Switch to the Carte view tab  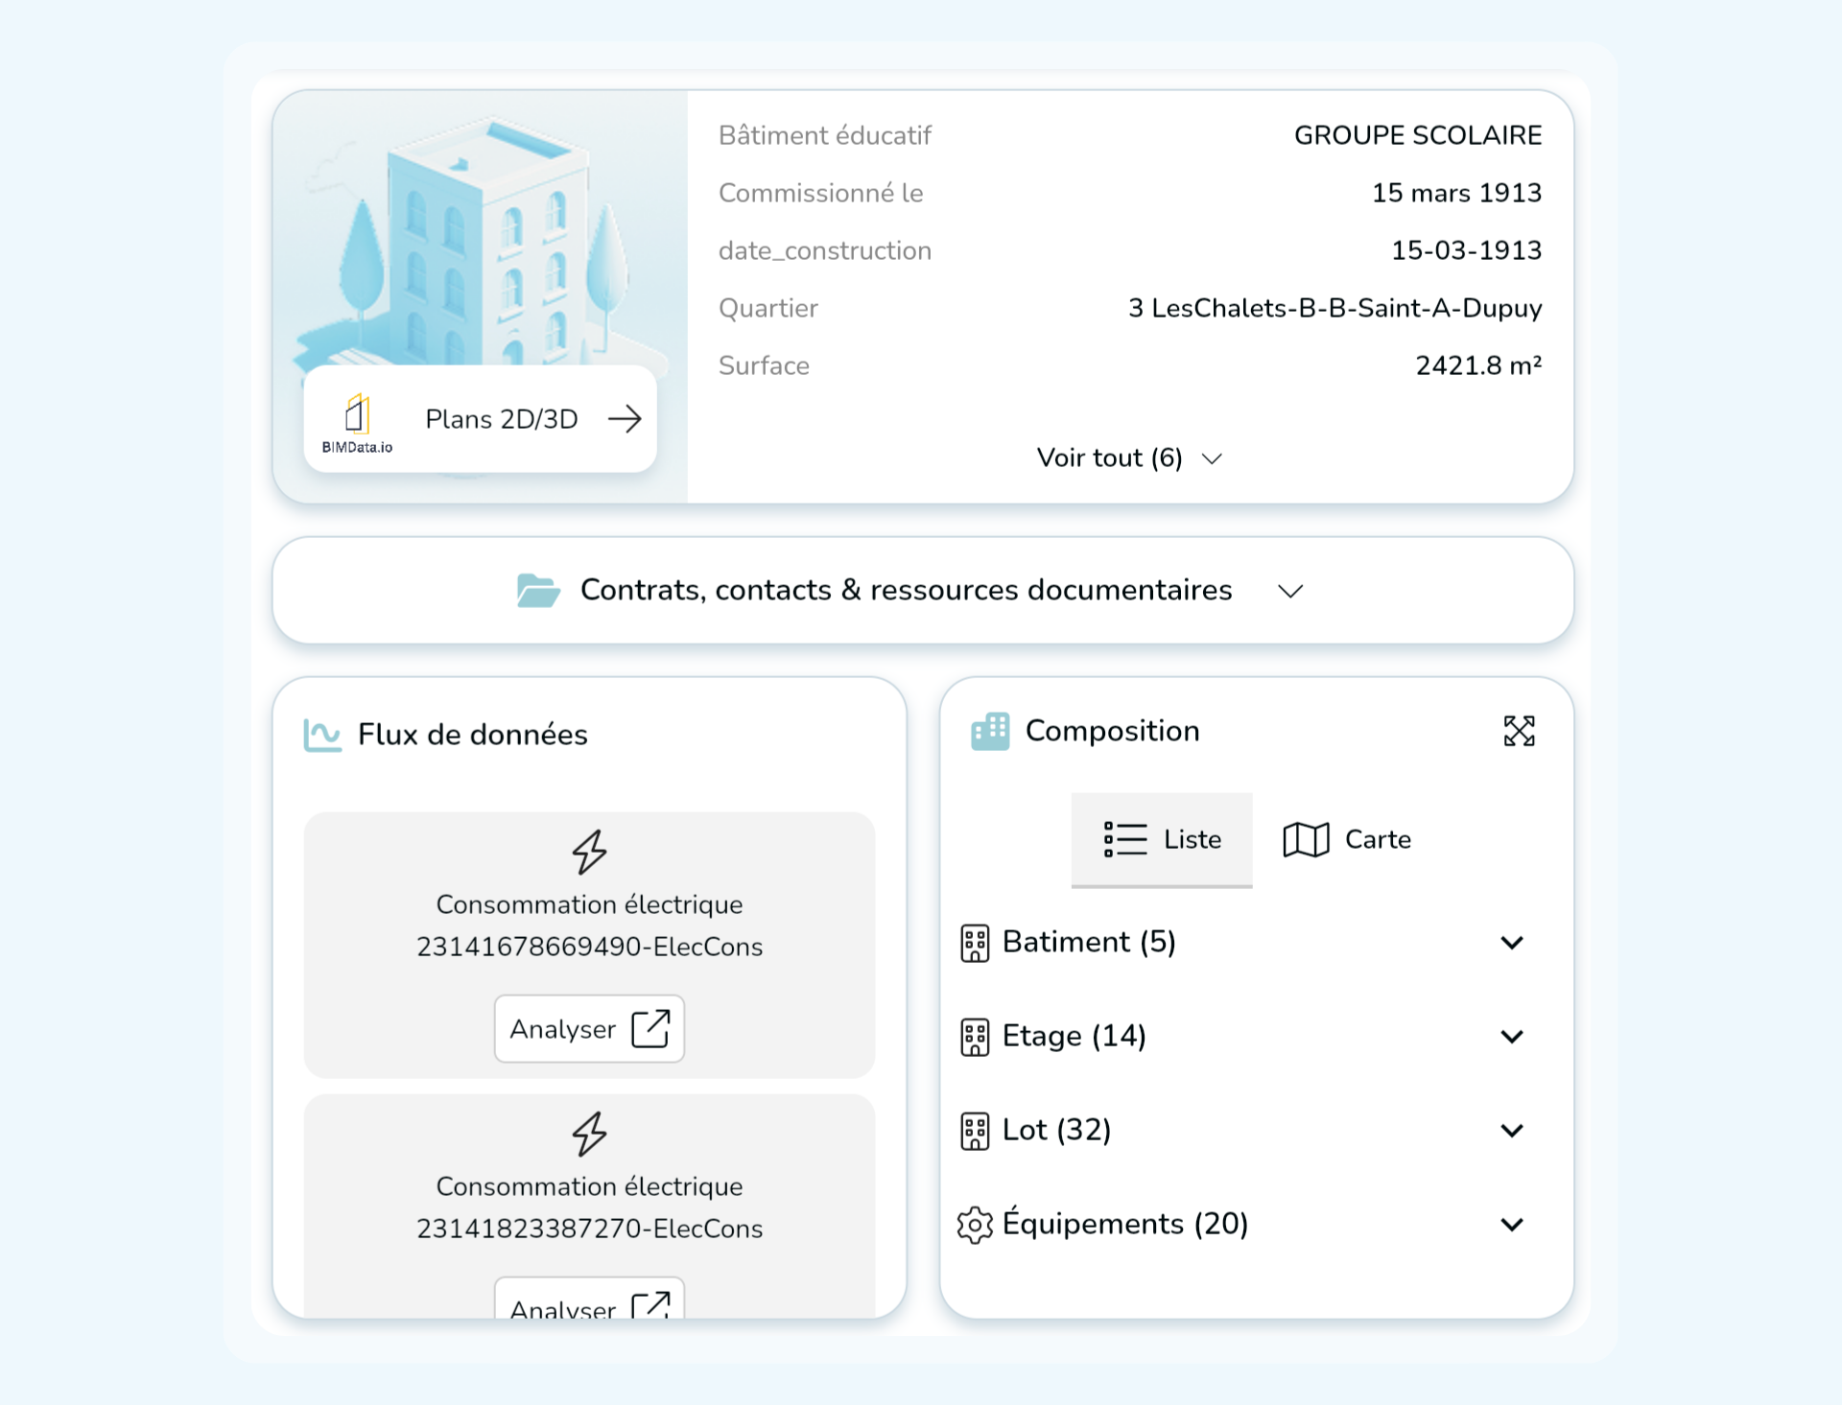(1347, 839)
